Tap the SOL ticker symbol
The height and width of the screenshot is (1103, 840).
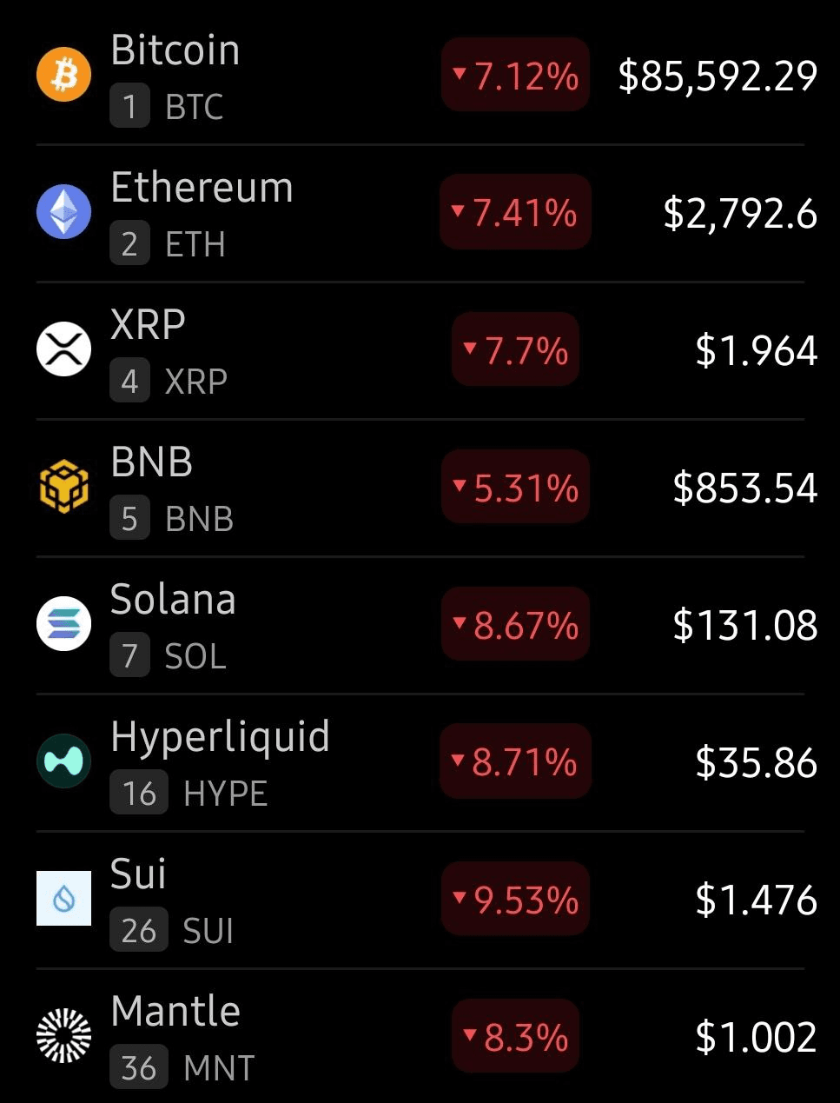pos(195,656)
